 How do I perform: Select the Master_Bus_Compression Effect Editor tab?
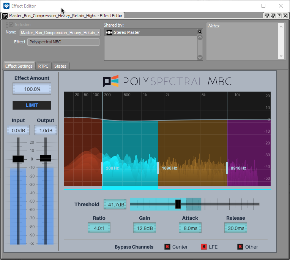[63, 16]
